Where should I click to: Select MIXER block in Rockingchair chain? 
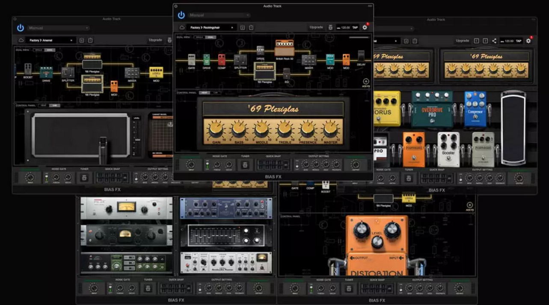click(x=309, y=60)
